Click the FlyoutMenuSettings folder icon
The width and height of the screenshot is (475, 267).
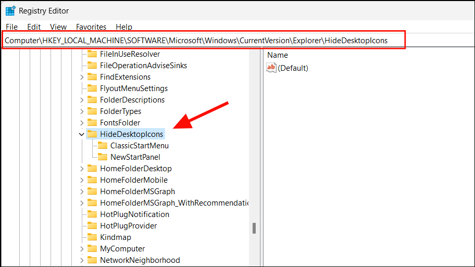pos(92,88)
